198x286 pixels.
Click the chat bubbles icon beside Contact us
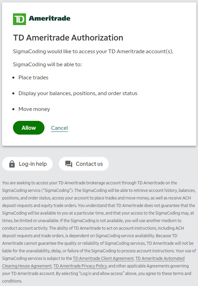(x=69, y=164)
